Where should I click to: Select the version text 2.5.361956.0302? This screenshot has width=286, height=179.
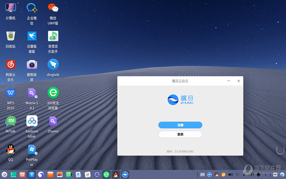[184, 151]
